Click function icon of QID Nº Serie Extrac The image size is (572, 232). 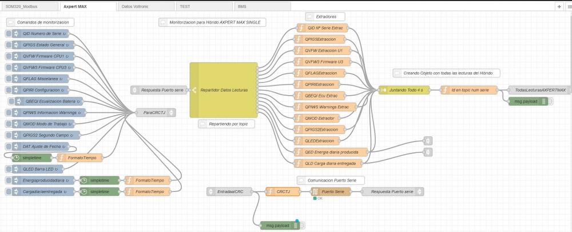301,28
